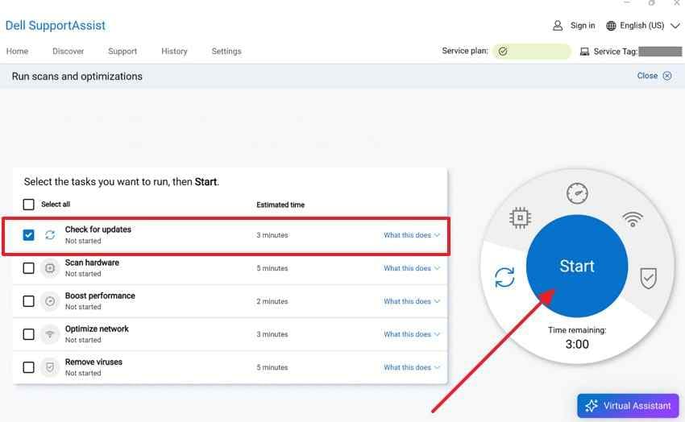
Task: Click the 5 minutes estimate for Scan hardware
Action: coord(272,268)
